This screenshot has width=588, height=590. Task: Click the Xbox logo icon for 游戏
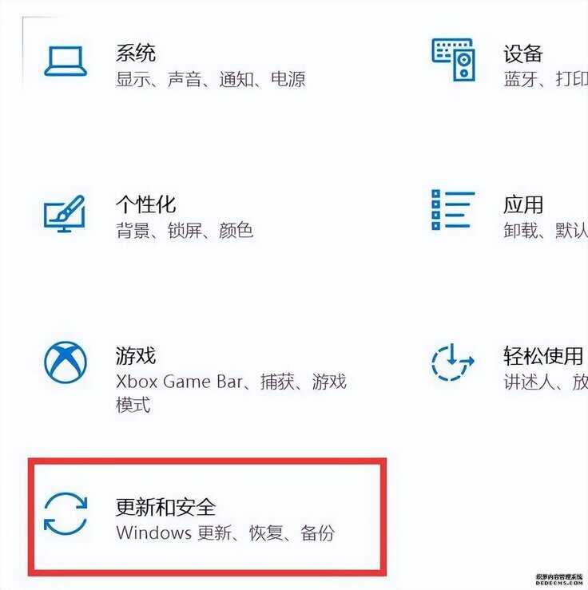click(66, 362)
